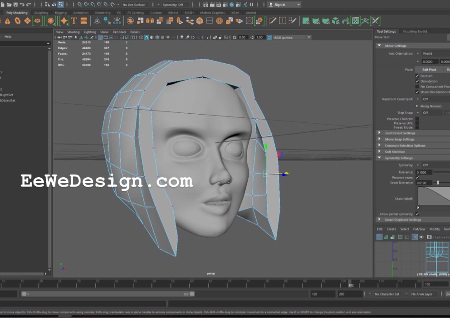
Task: Select the polygon cone icon on the shelf
Action: pos(7,21)
